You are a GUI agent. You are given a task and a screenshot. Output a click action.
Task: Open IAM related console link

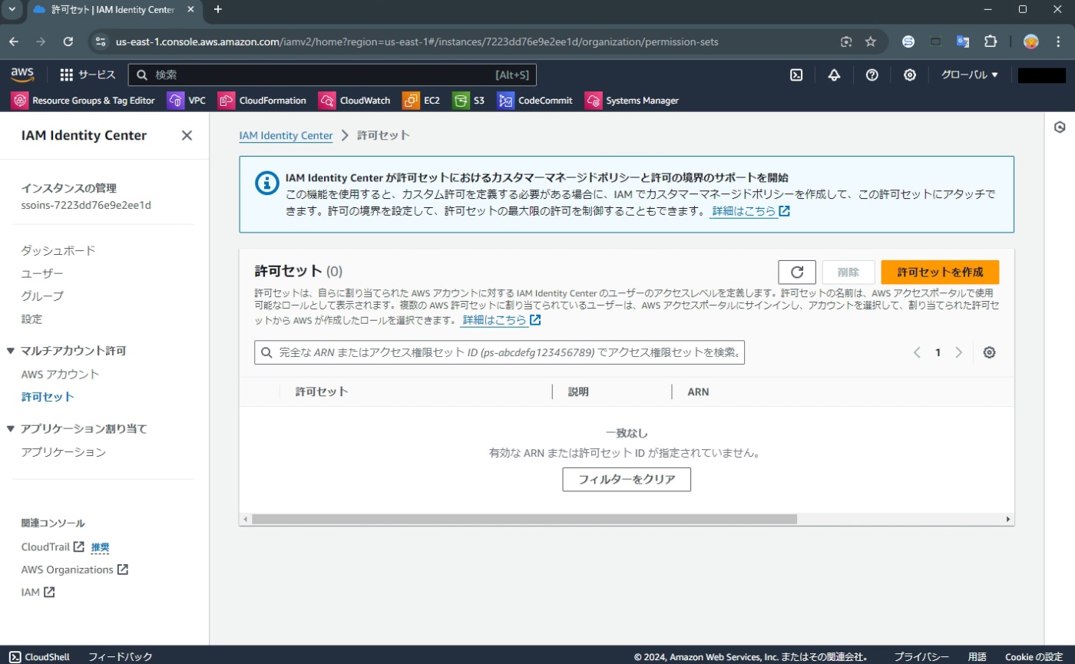(38, 592)
